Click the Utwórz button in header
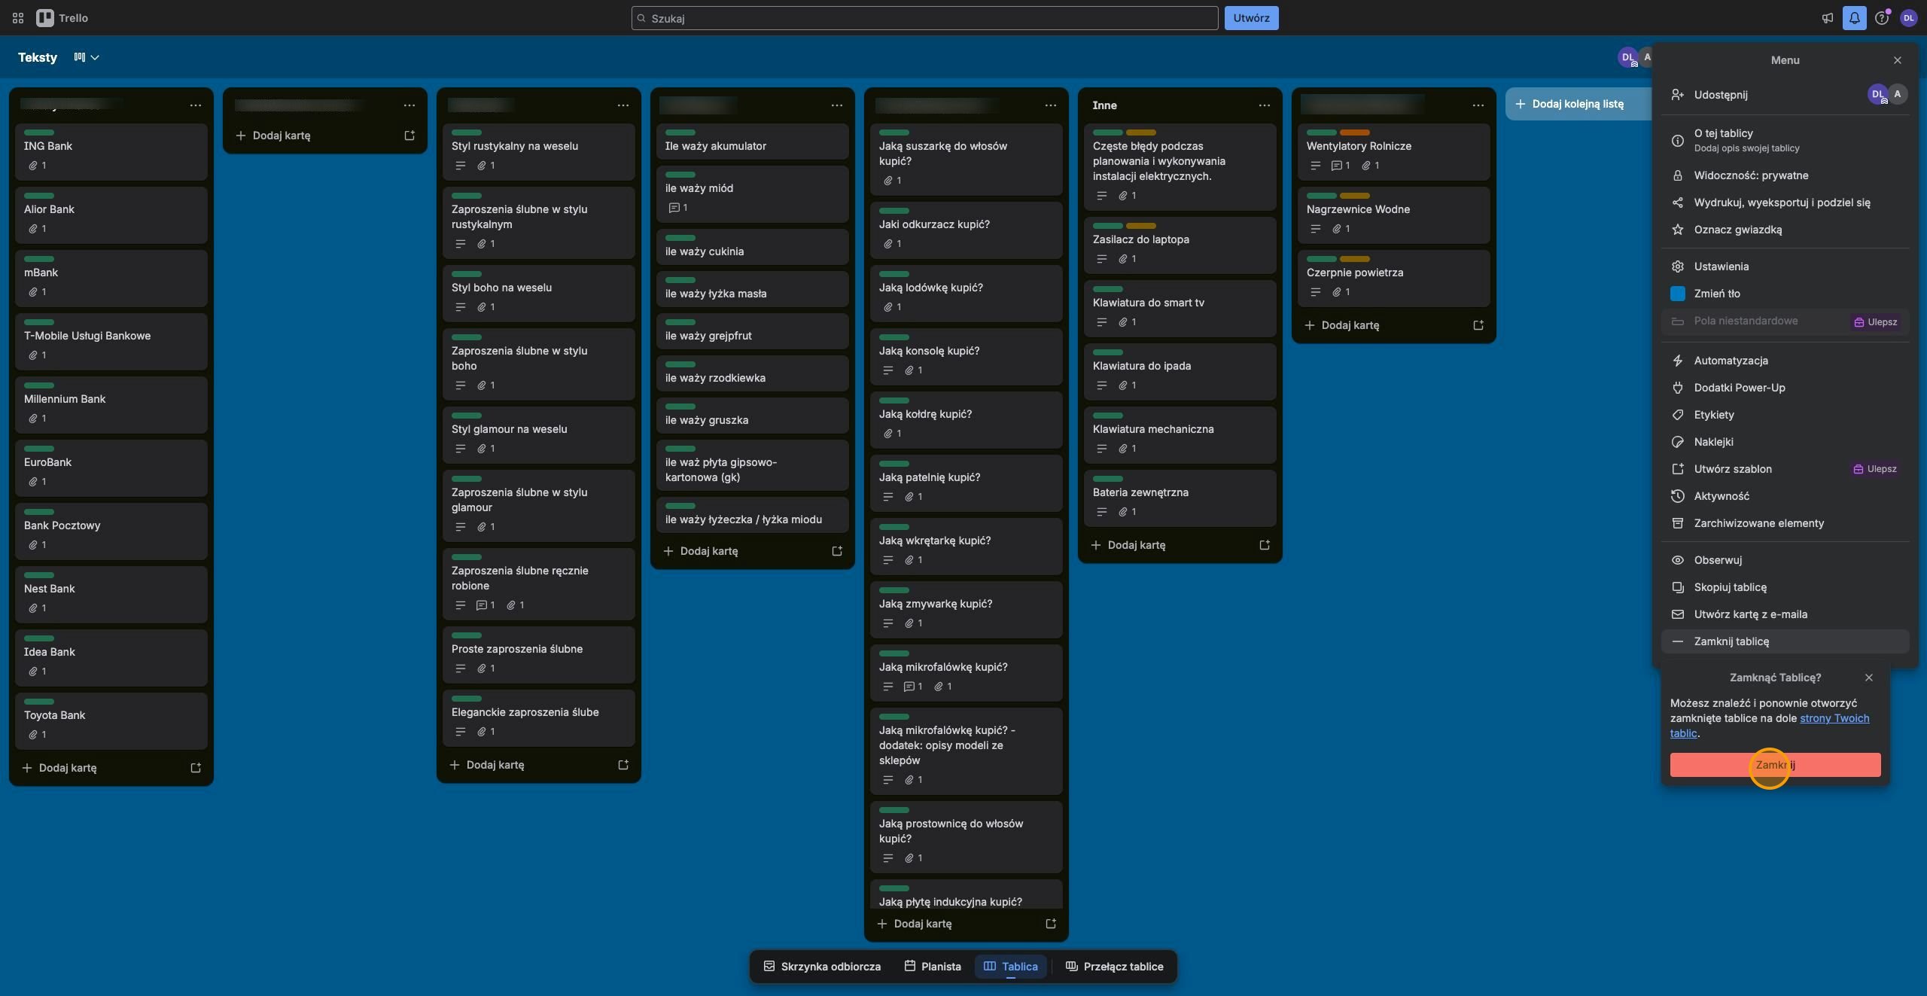This screenshot has height=996, width=1927. (x=1251, y=18)
